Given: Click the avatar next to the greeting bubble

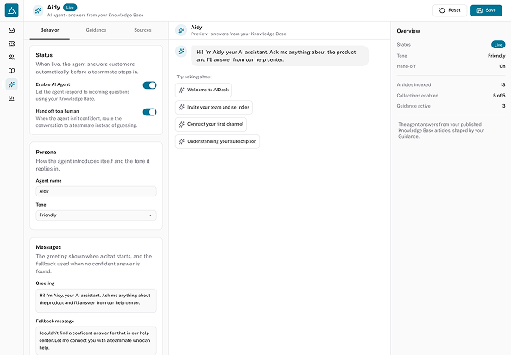Looking at the screenshot, I should tap(181, 51).
